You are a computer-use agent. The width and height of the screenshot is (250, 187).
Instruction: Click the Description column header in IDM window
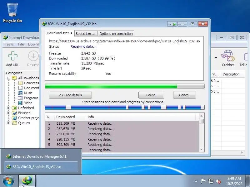point(233,74)
